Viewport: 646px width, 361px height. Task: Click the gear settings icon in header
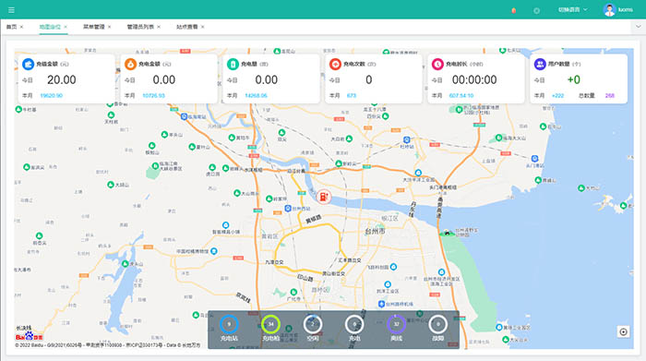click(x=536, y=10)
